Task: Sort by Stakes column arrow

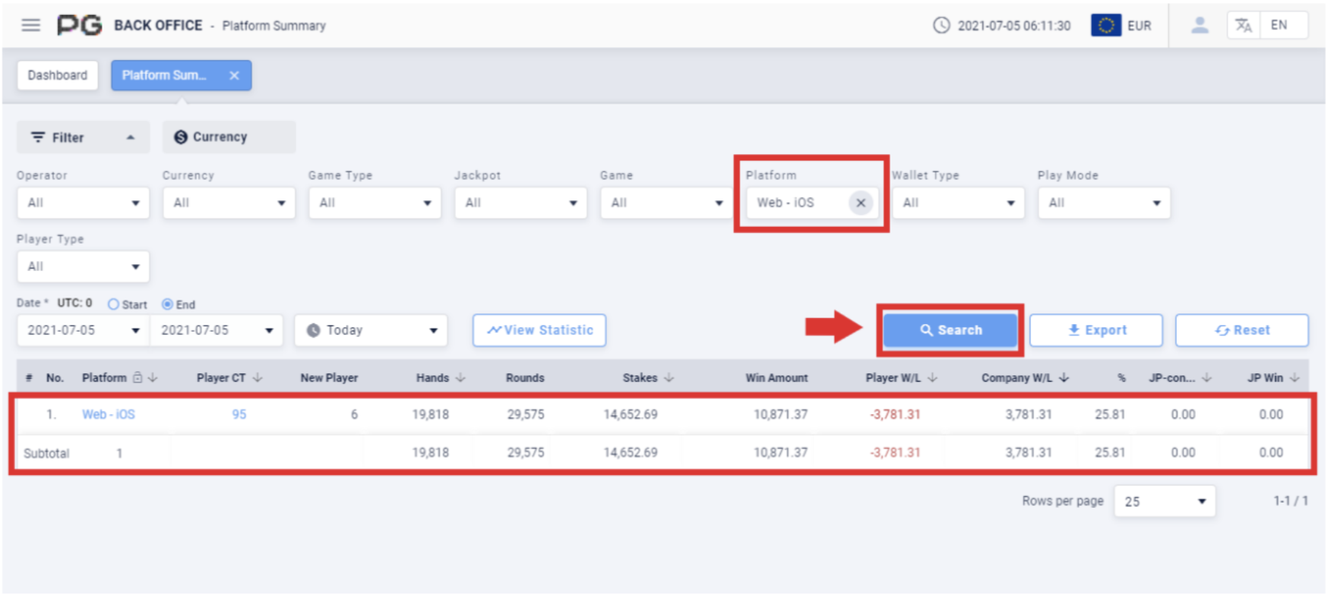Action: coord(669,377)
